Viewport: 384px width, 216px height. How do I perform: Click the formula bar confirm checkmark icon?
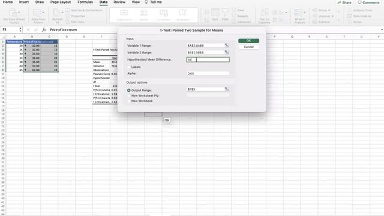coord(36,29)
